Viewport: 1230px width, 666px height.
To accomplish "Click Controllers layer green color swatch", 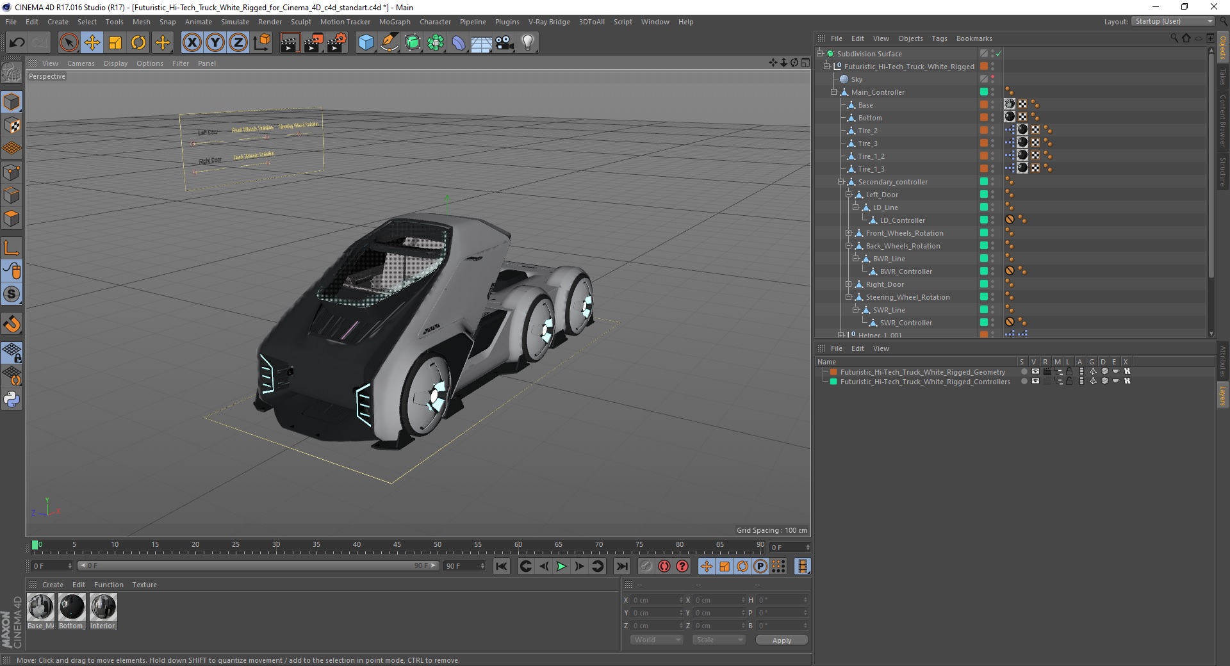I will [833, 381].
